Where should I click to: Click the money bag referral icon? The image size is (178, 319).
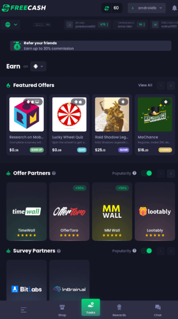click(x=17, y=46)
